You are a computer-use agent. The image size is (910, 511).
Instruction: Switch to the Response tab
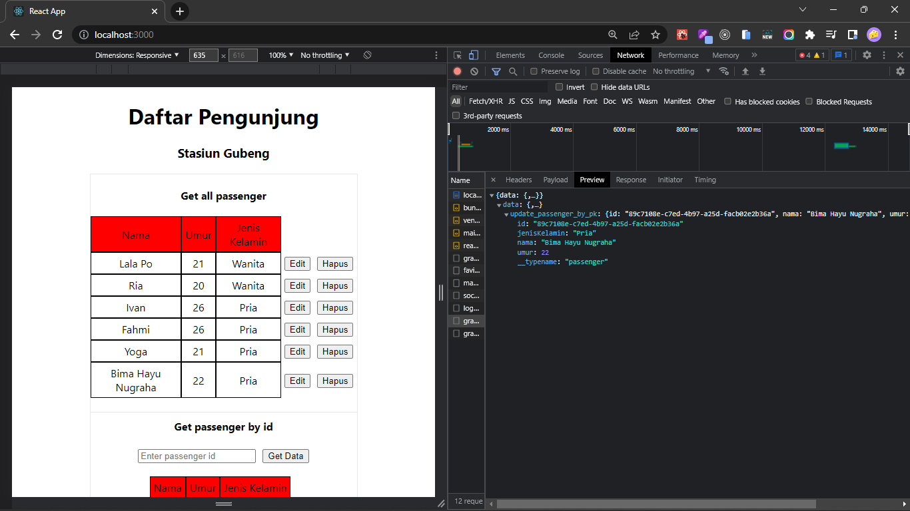tap(630, 180)
